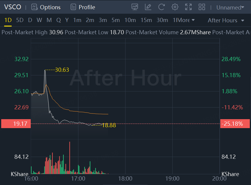Image resolution: width=251 pixels, height=185 pixels.
Task: Refresh the chart with the reload icon
Action: pos(161,7)
